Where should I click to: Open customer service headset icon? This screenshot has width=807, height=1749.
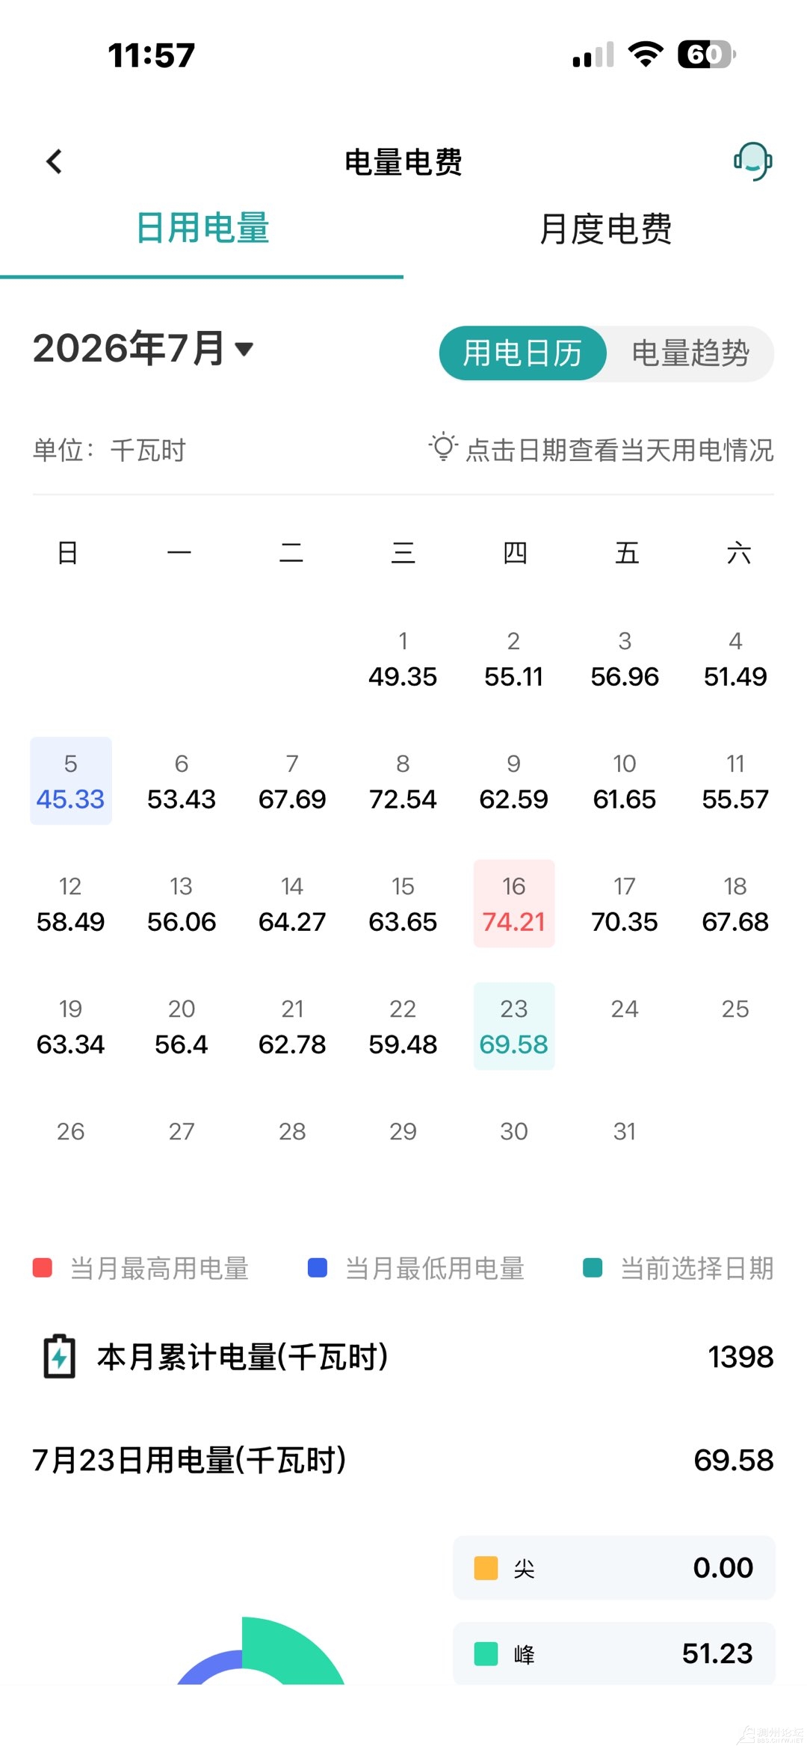[x=752, y=161]
